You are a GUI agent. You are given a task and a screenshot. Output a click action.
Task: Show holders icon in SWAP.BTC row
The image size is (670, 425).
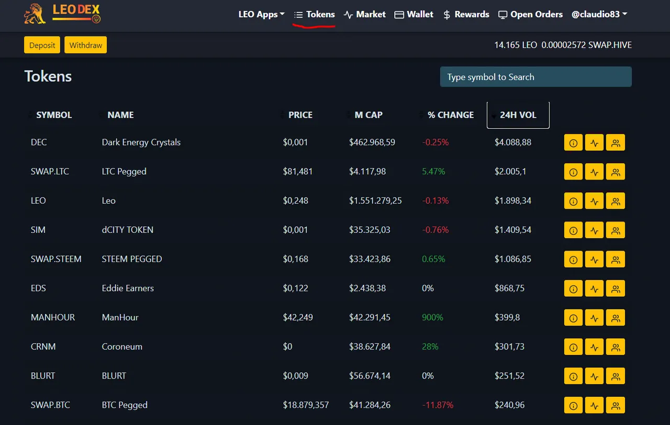616,405
